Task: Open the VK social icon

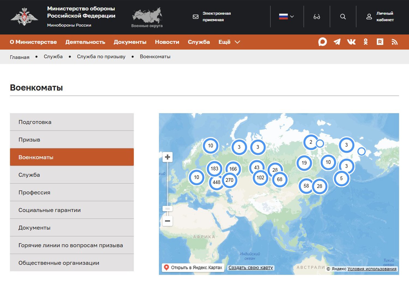Action: (x=351, y=42)
